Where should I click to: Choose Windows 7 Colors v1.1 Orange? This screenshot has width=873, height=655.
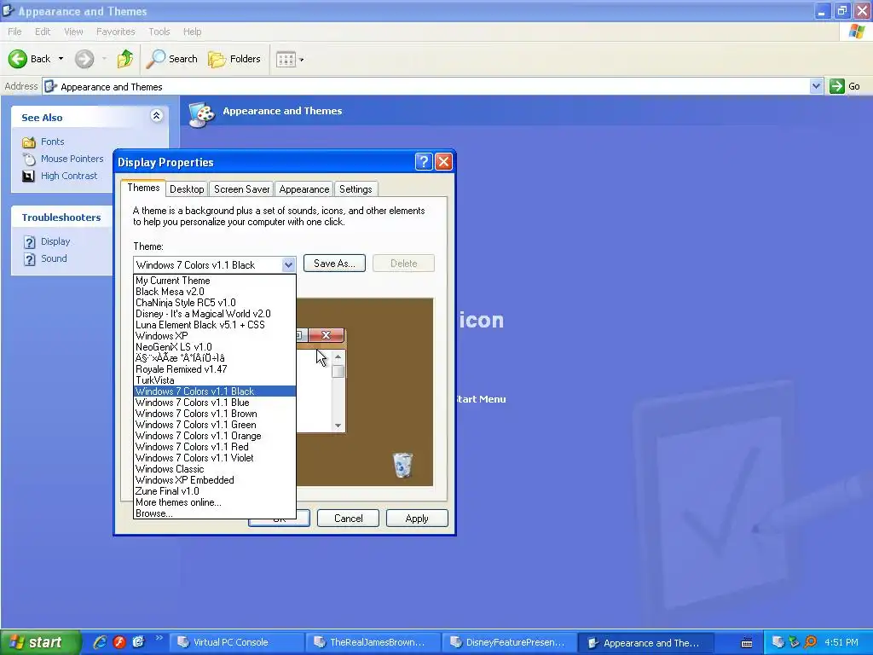click(x=214, y=436)
